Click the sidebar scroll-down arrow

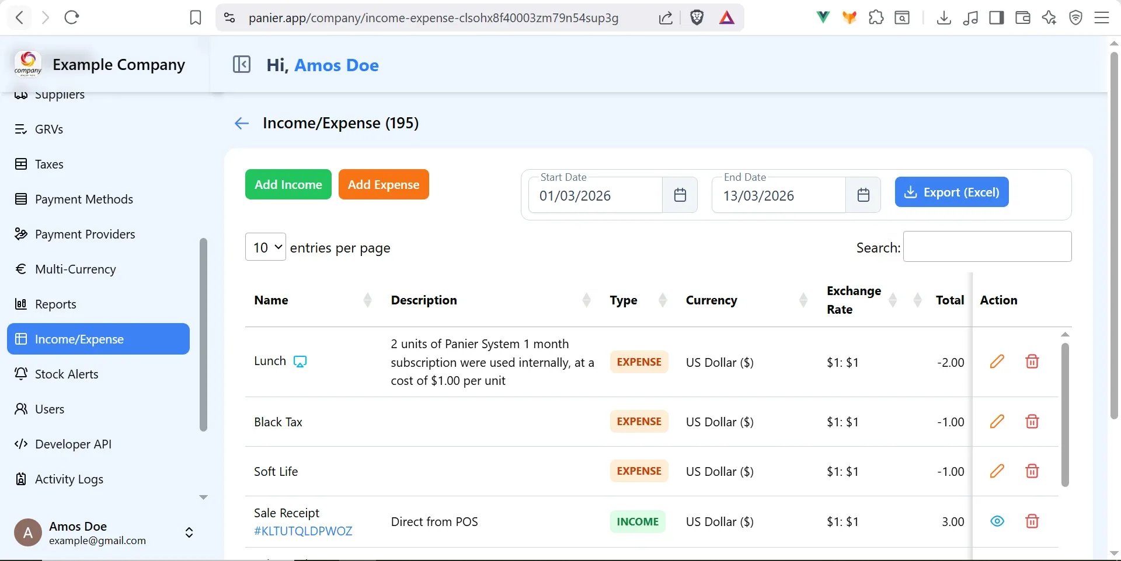(x=203, y=497)
